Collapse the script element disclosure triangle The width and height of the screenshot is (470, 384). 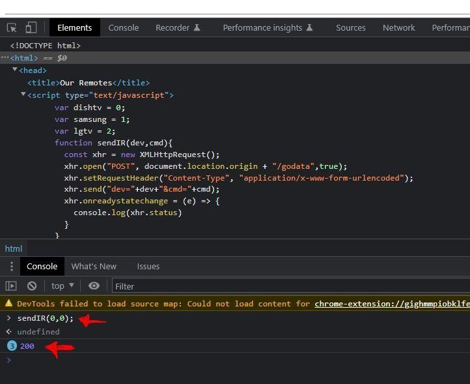coord(23,95)
